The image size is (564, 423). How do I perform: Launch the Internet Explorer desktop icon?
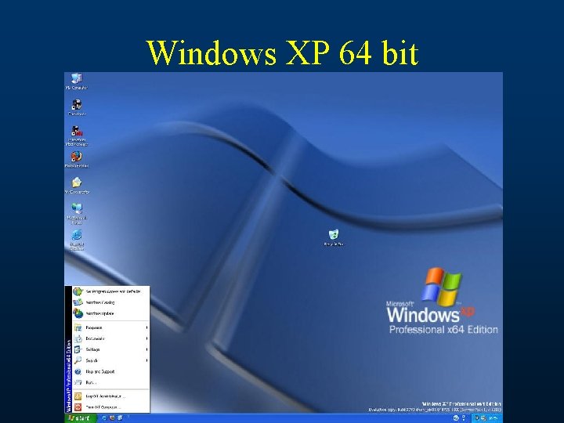pyautogui.click(x=77, y=240)
